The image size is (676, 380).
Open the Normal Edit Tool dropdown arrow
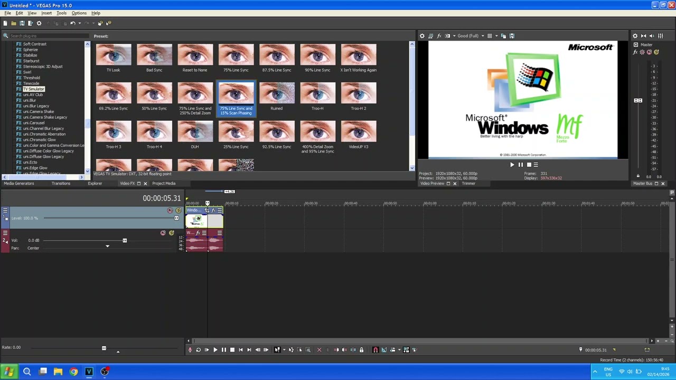(x=284, y=350)
